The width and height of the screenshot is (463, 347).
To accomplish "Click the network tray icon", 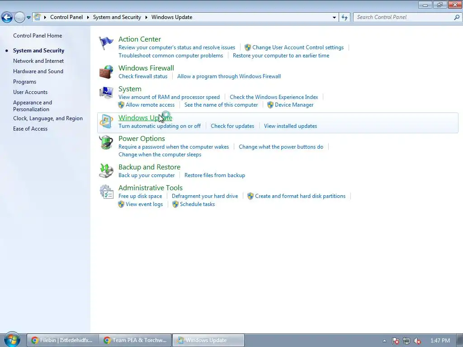I will [x=406, y=341].
